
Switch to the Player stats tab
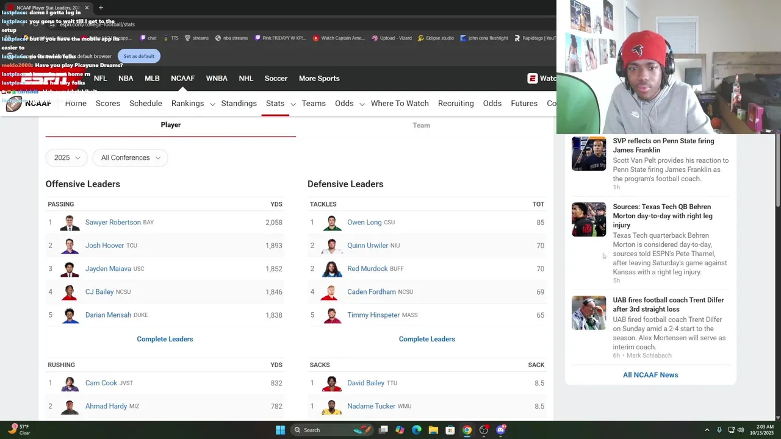[x=171, y=125]
